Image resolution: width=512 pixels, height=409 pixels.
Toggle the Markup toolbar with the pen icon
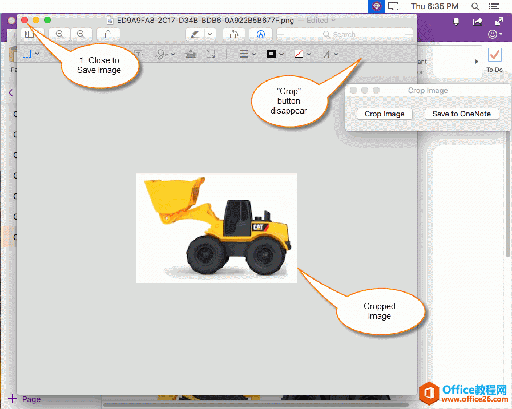coord(196,34)
